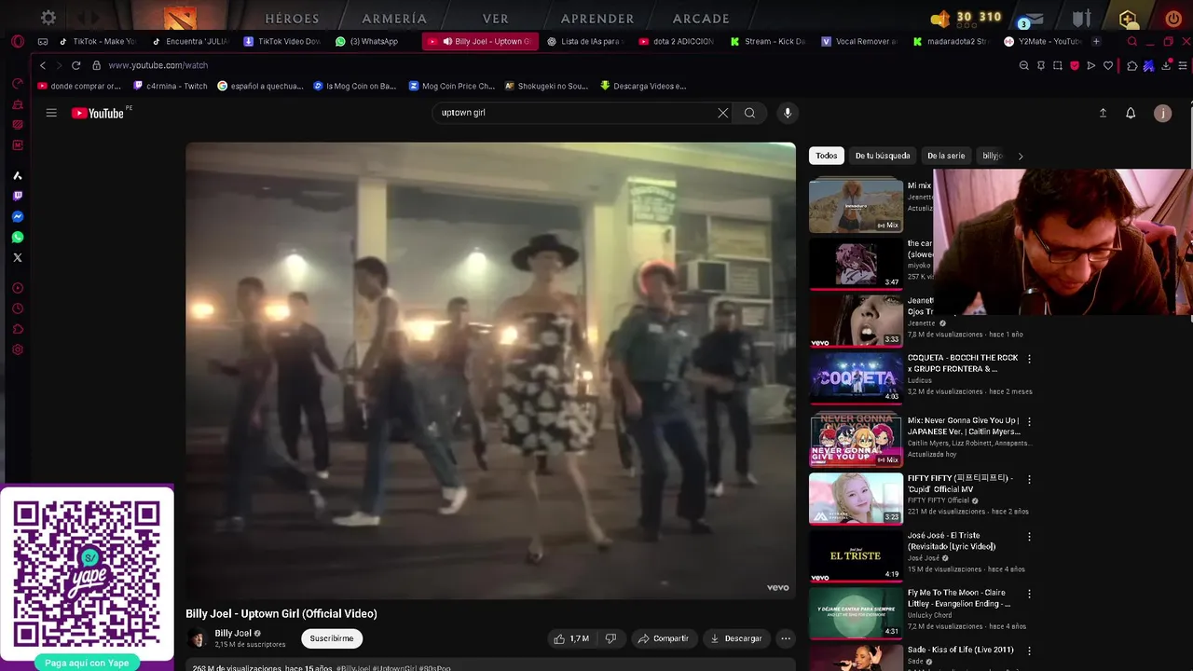
Task: Open the Billy Joel channel name link
Action: tap(233, 634)
